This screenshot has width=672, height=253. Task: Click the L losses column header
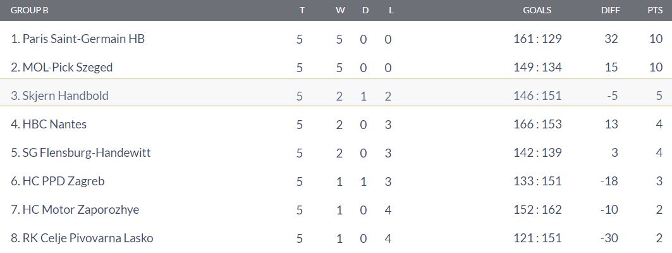click(391, 10)
